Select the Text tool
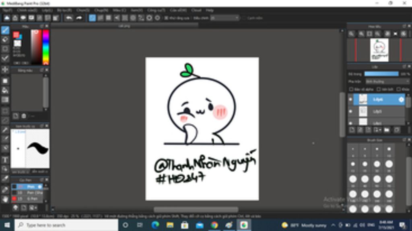Viewport: 412px width, 231px height. click(x=5, y=160)
